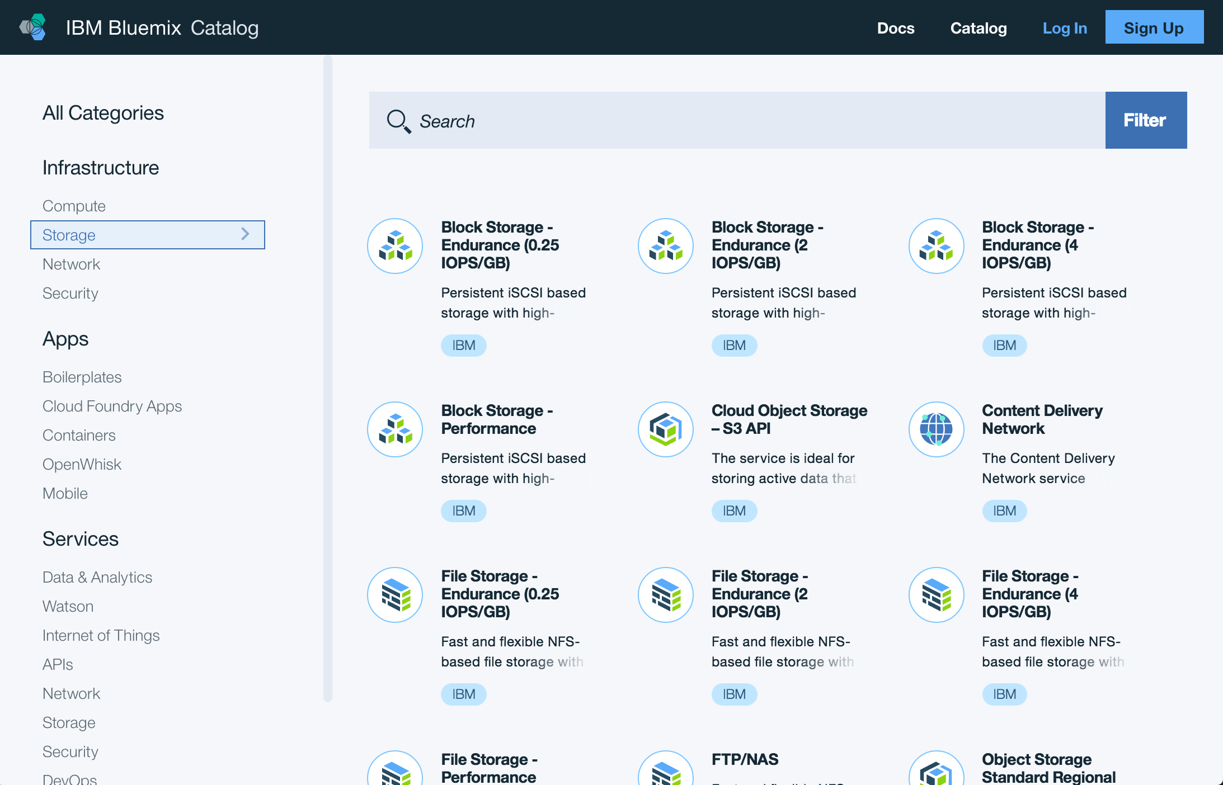Click Block Storage Endurance 4 IOPS icon
This screenshot has width=1223, height=785.
(x=936, y=246)
